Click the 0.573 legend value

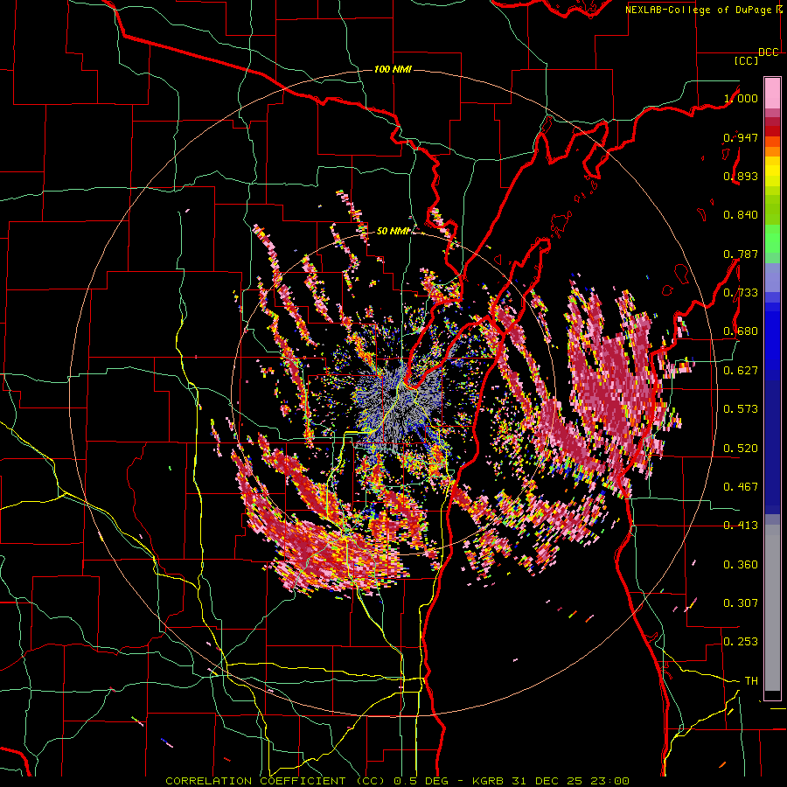[x=741, y=409]
